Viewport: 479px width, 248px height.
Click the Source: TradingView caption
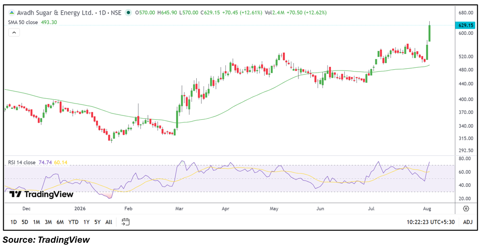coord(46,240)
